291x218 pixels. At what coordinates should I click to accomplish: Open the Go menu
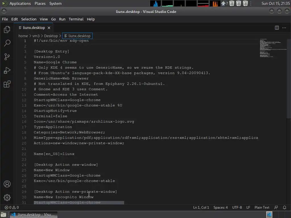coord(53,19)
